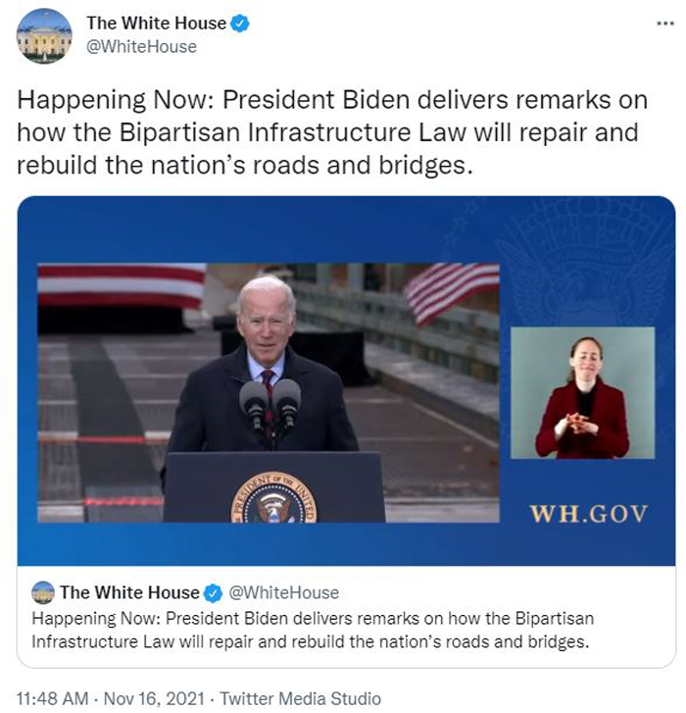Click the sign language interpreter inset video
The height and width of the screenshot is (713, 686).
(x=583, y=392)
